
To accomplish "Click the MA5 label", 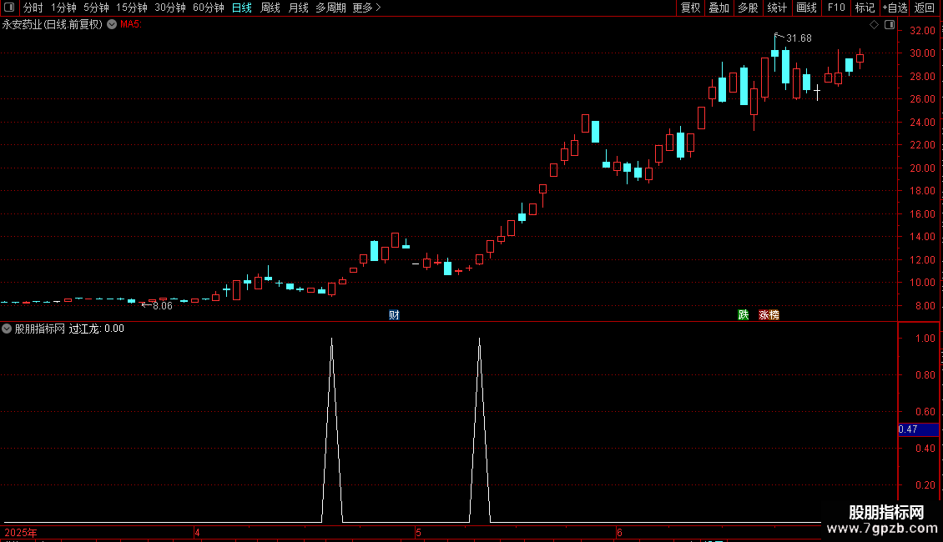I will (x=130, y=25).
